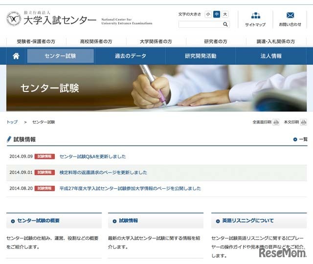This screenshot has width=313, height=264.
Task: Click pencil icon beside 試験情報 heading
Action: [9, 139]
